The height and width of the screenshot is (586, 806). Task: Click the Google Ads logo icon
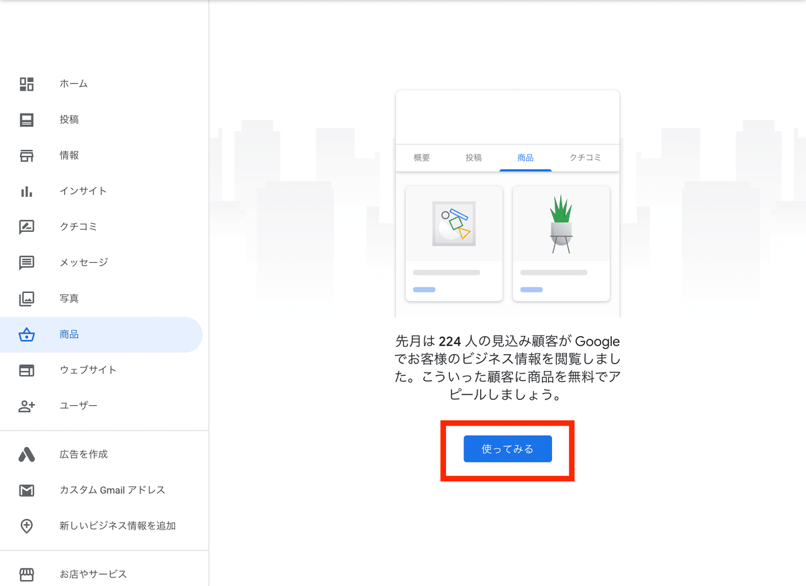[26, 454]
